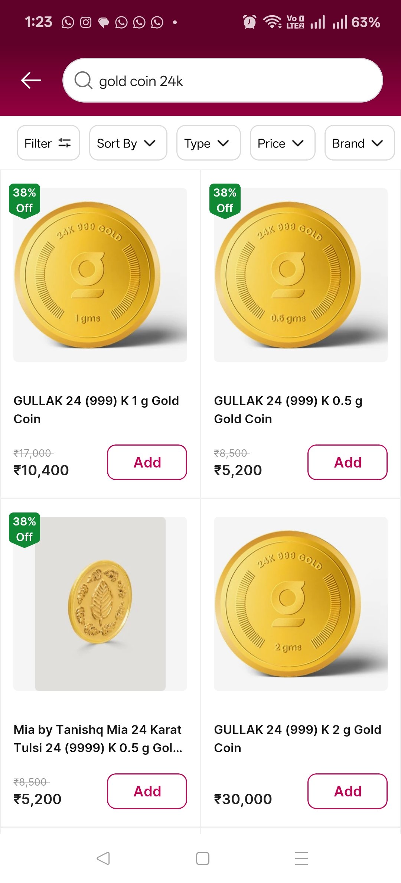Click the search field with 'gold coin 24k'
Screen dimensions: 401x883
click(230, 81)
